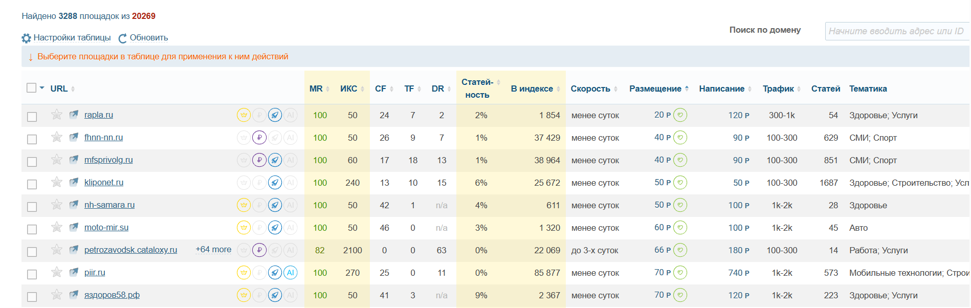Click the favorite star for rapla.ru

coord(57,115)
